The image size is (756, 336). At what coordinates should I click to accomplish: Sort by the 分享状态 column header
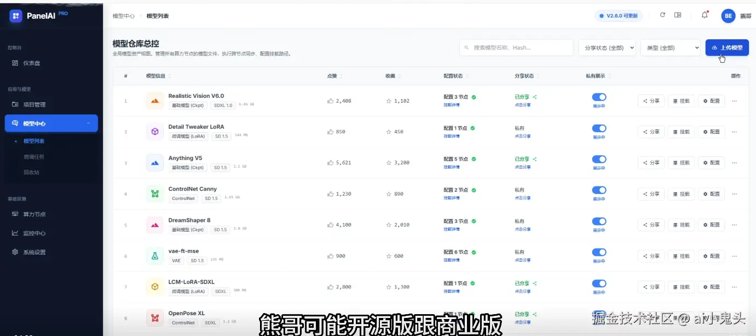tap(527, 76)
